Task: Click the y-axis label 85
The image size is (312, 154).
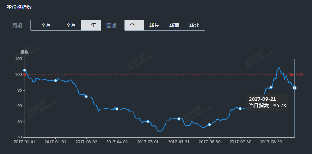Action: (x=20, y=121)
